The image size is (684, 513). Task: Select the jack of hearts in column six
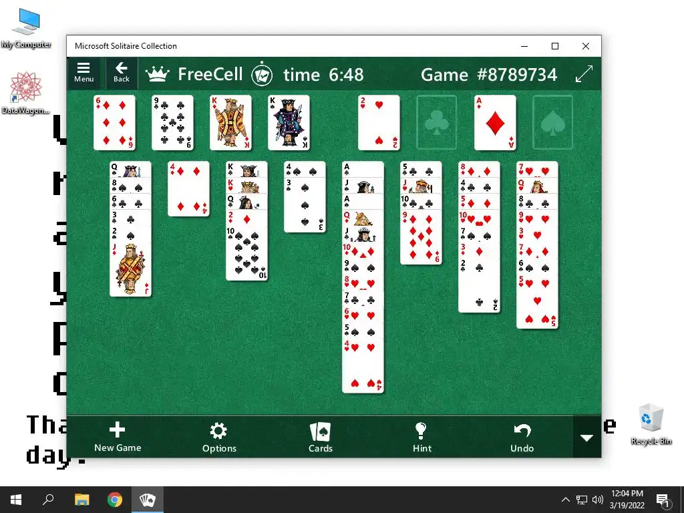[421, 186]
